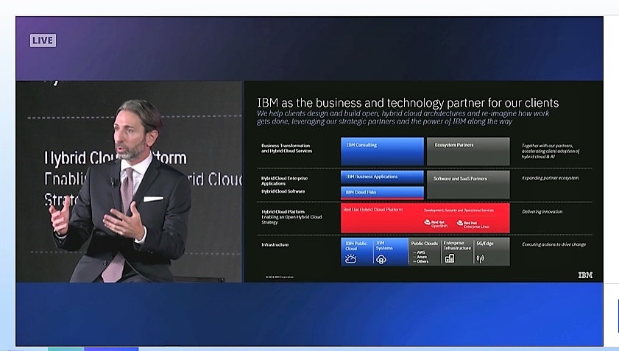Click the IBM Systems globe icon
Viewport: 619px width, 351px height.
381,258
